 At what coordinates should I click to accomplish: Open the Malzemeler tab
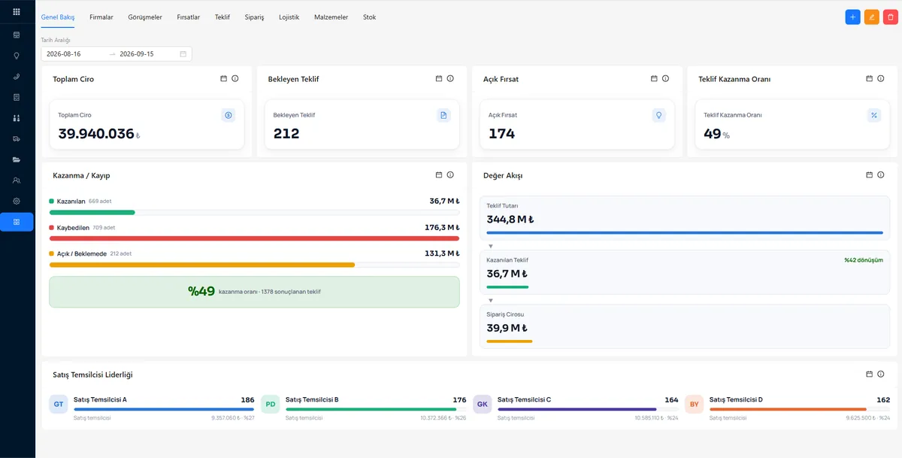point(331,17)
